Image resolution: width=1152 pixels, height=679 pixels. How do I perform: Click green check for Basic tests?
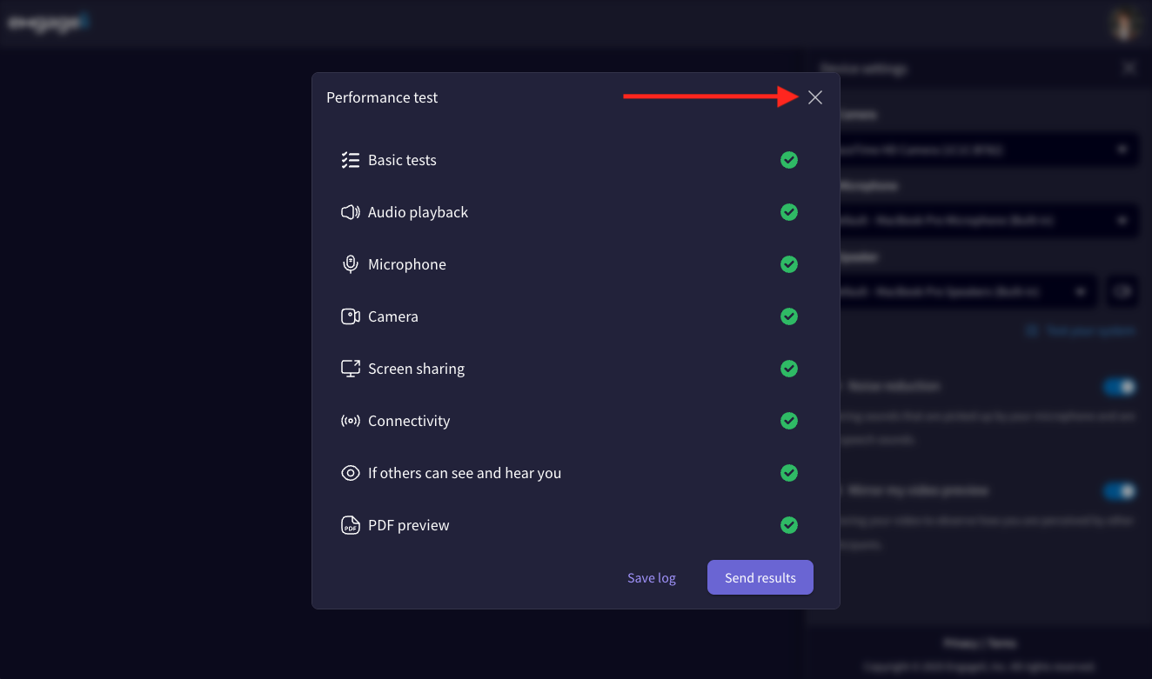[x=789, y=160]
